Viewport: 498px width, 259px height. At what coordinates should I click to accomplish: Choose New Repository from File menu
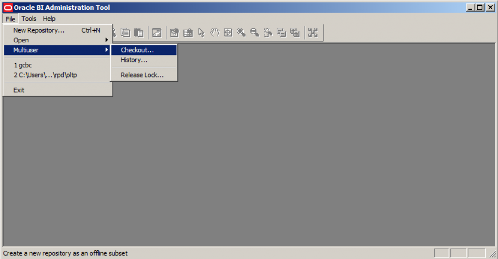(x=57, y=30)
